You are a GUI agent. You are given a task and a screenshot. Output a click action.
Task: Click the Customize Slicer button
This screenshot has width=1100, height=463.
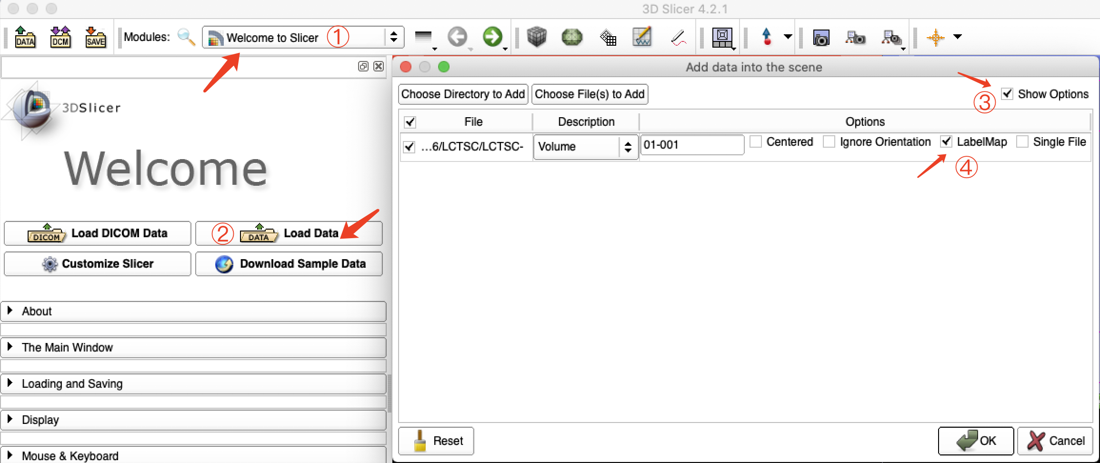(98, 264)
